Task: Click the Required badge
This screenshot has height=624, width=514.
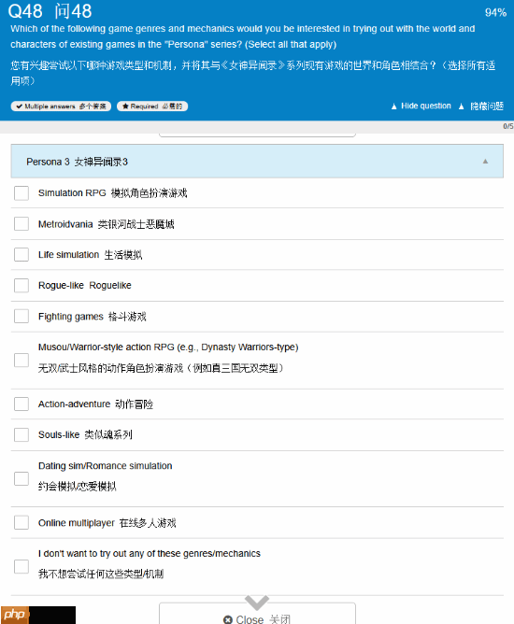Action: point(152,106)
